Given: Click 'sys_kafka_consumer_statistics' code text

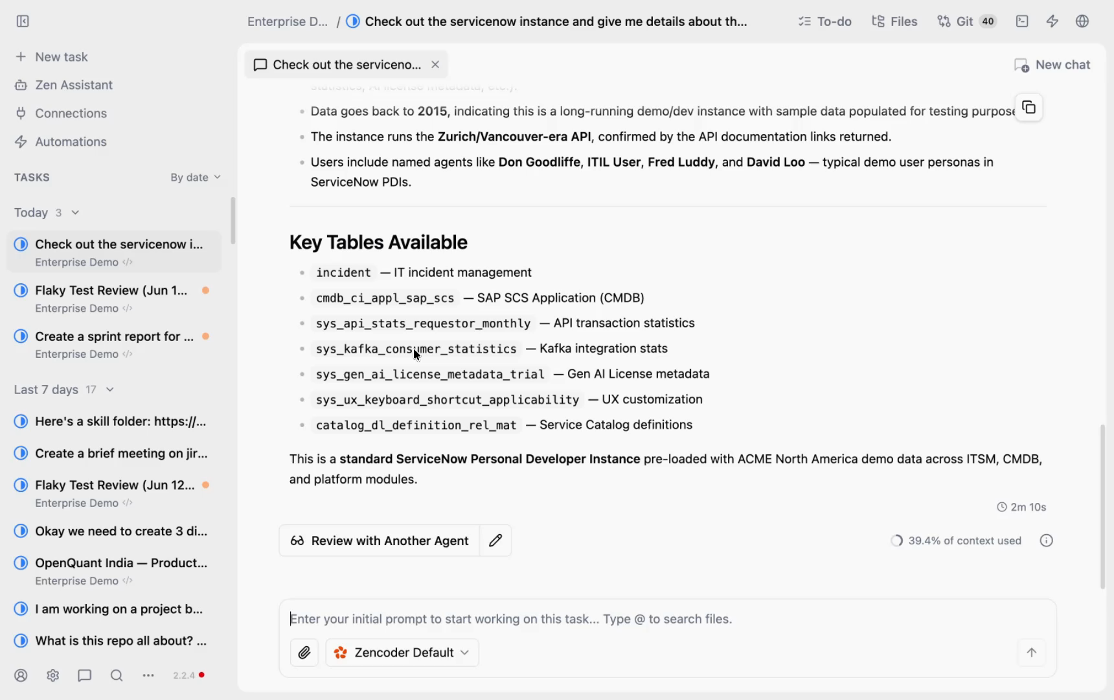Looking at the screenshot, I should (416, 349).
